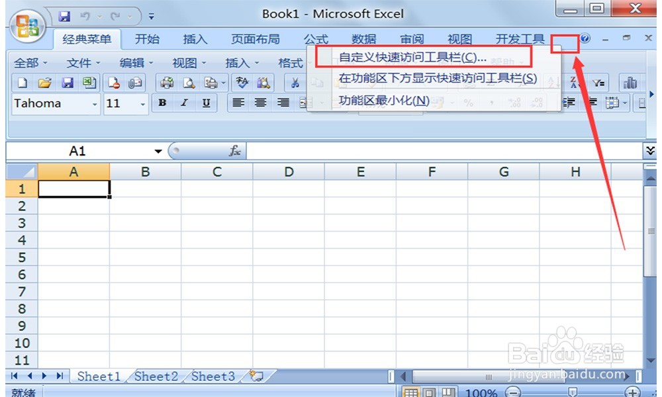
Task: Insert chart column icon
Action: tap(630, 83)
